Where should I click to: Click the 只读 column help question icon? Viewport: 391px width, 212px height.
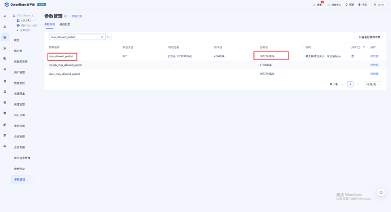tap(359, 47)
